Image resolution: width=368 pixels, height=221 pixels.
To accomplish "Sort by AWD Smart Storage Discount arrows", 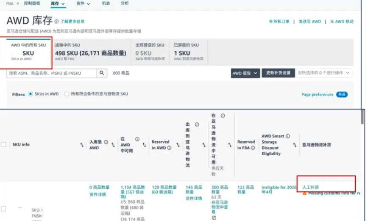I will point(295,145).
